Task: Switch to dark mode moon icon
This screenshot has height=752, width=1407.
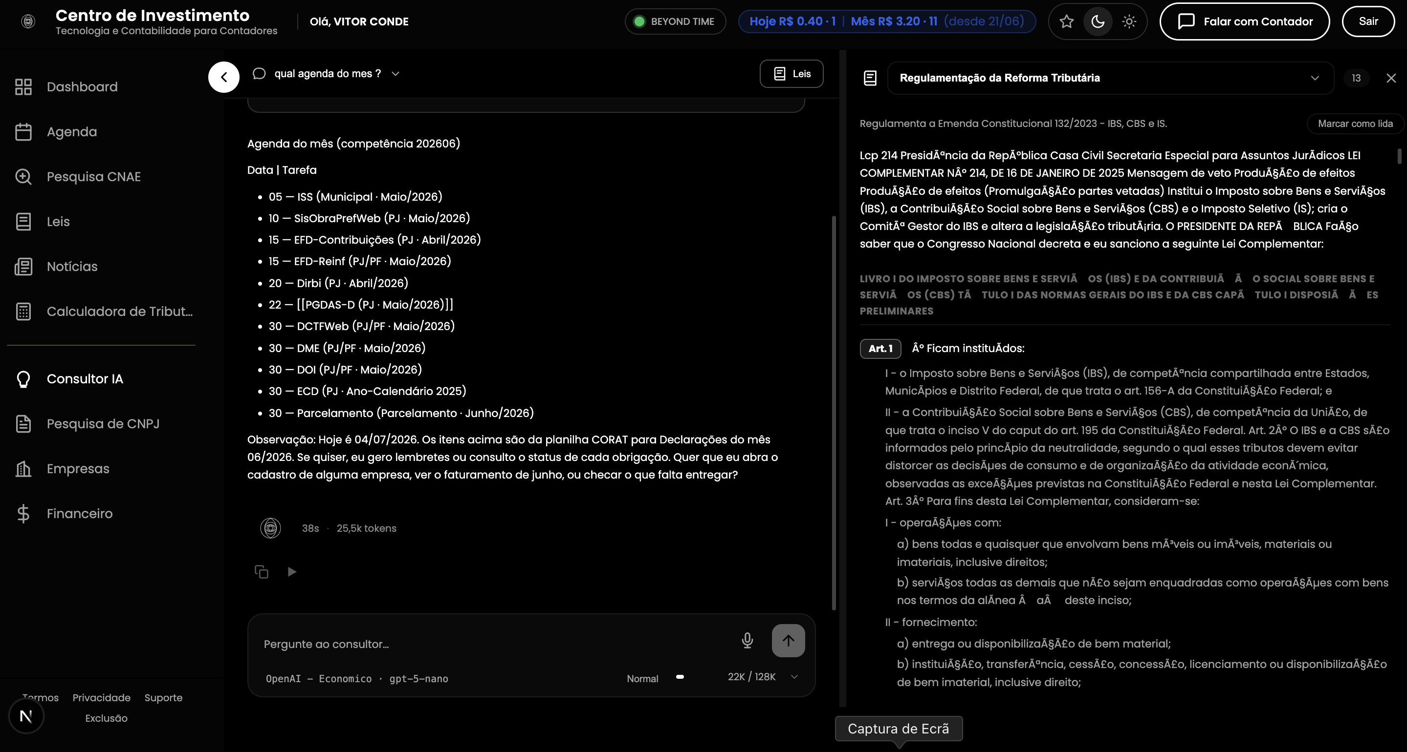Action: point(1098,21)
